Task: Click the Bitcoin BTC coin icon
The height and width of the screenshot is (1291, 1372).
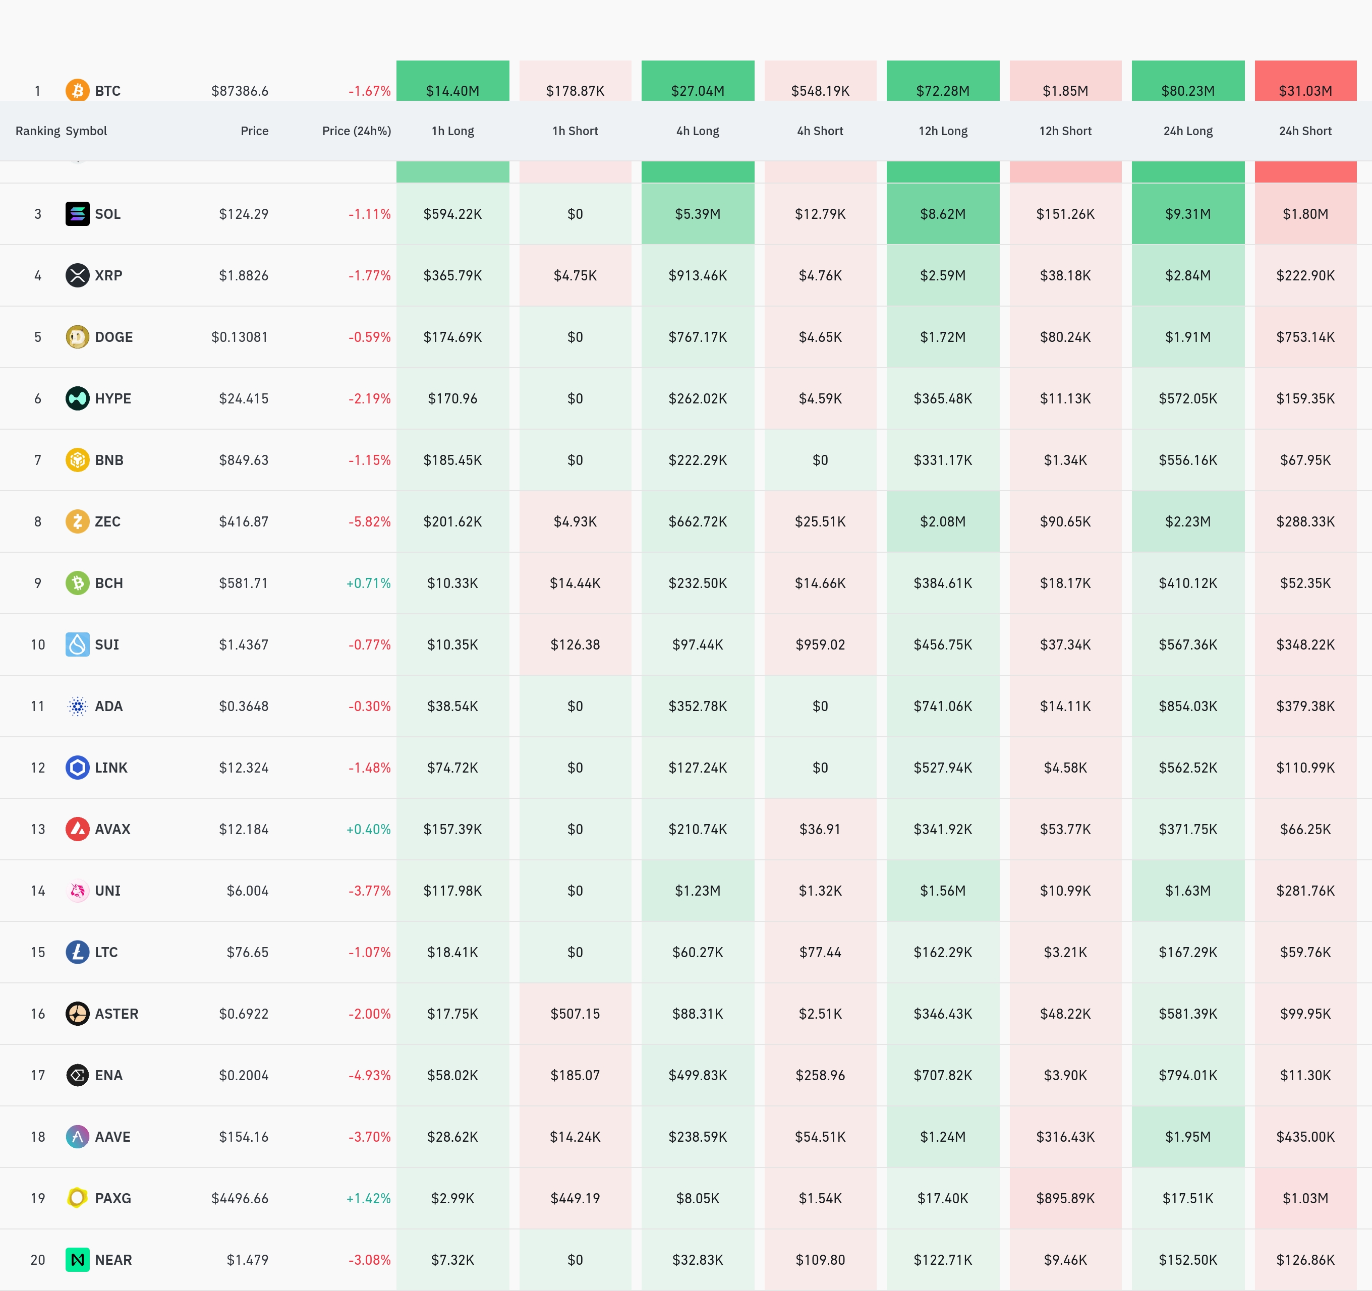Action: pos(77,90)
